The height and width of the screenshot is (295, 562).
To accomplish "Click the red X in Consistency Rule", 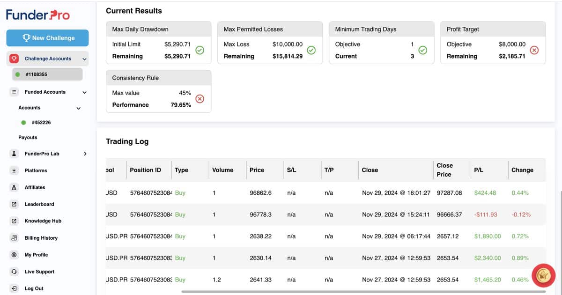I will pos(200,99).
